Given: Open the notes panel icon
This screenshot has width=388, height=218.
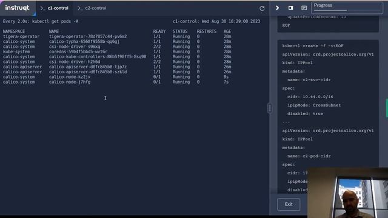Looking at the screenshot, I should point(304,8).
